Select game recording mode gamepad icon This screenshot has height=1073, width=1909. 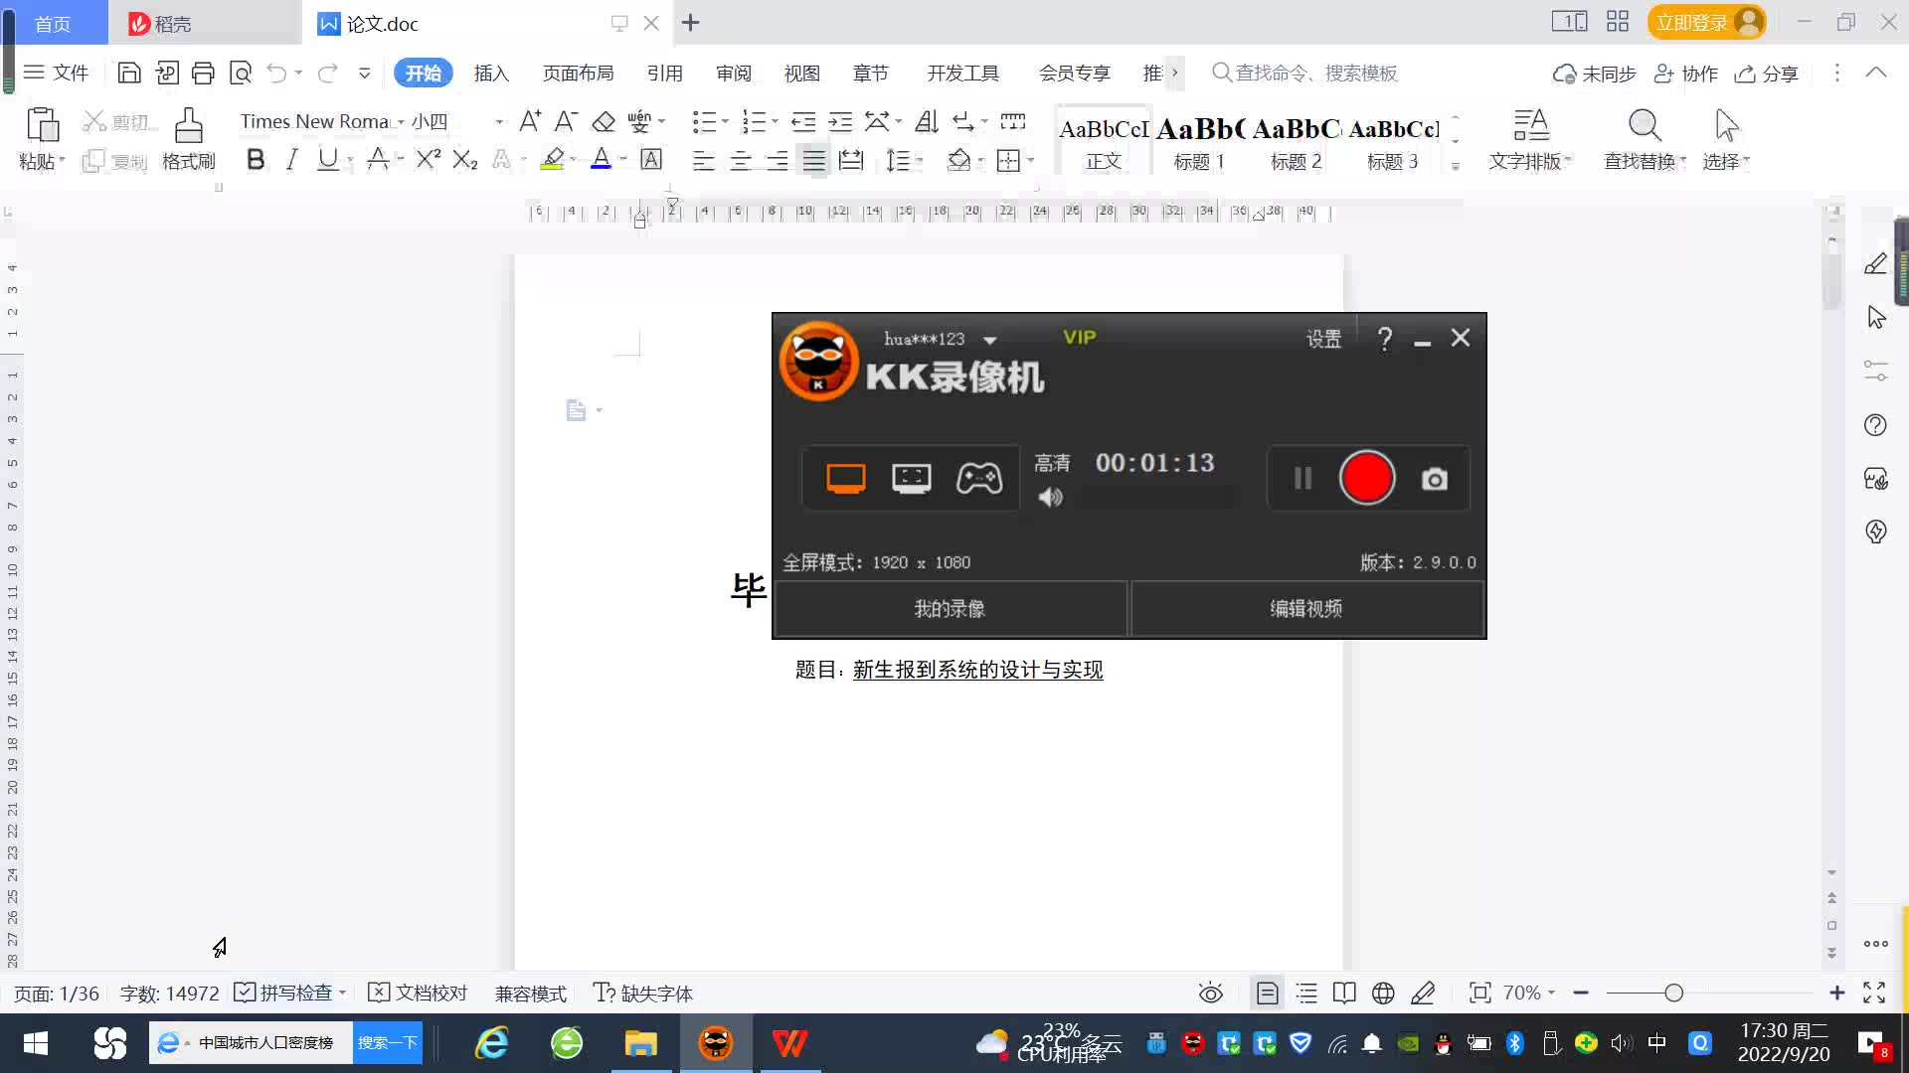click(978, 479)
